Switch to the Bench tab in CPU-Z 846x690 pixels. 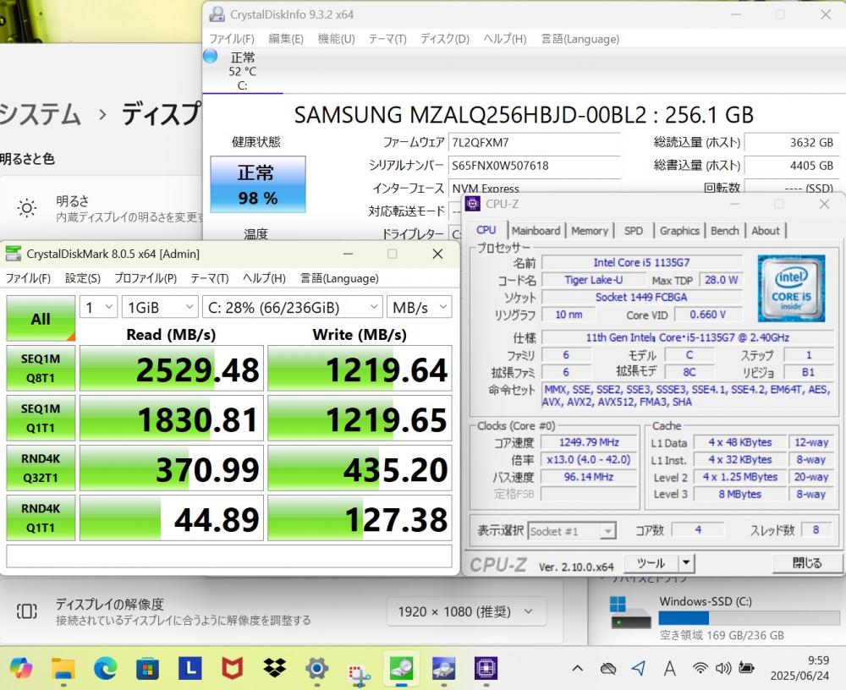click(x=725, y=230)
